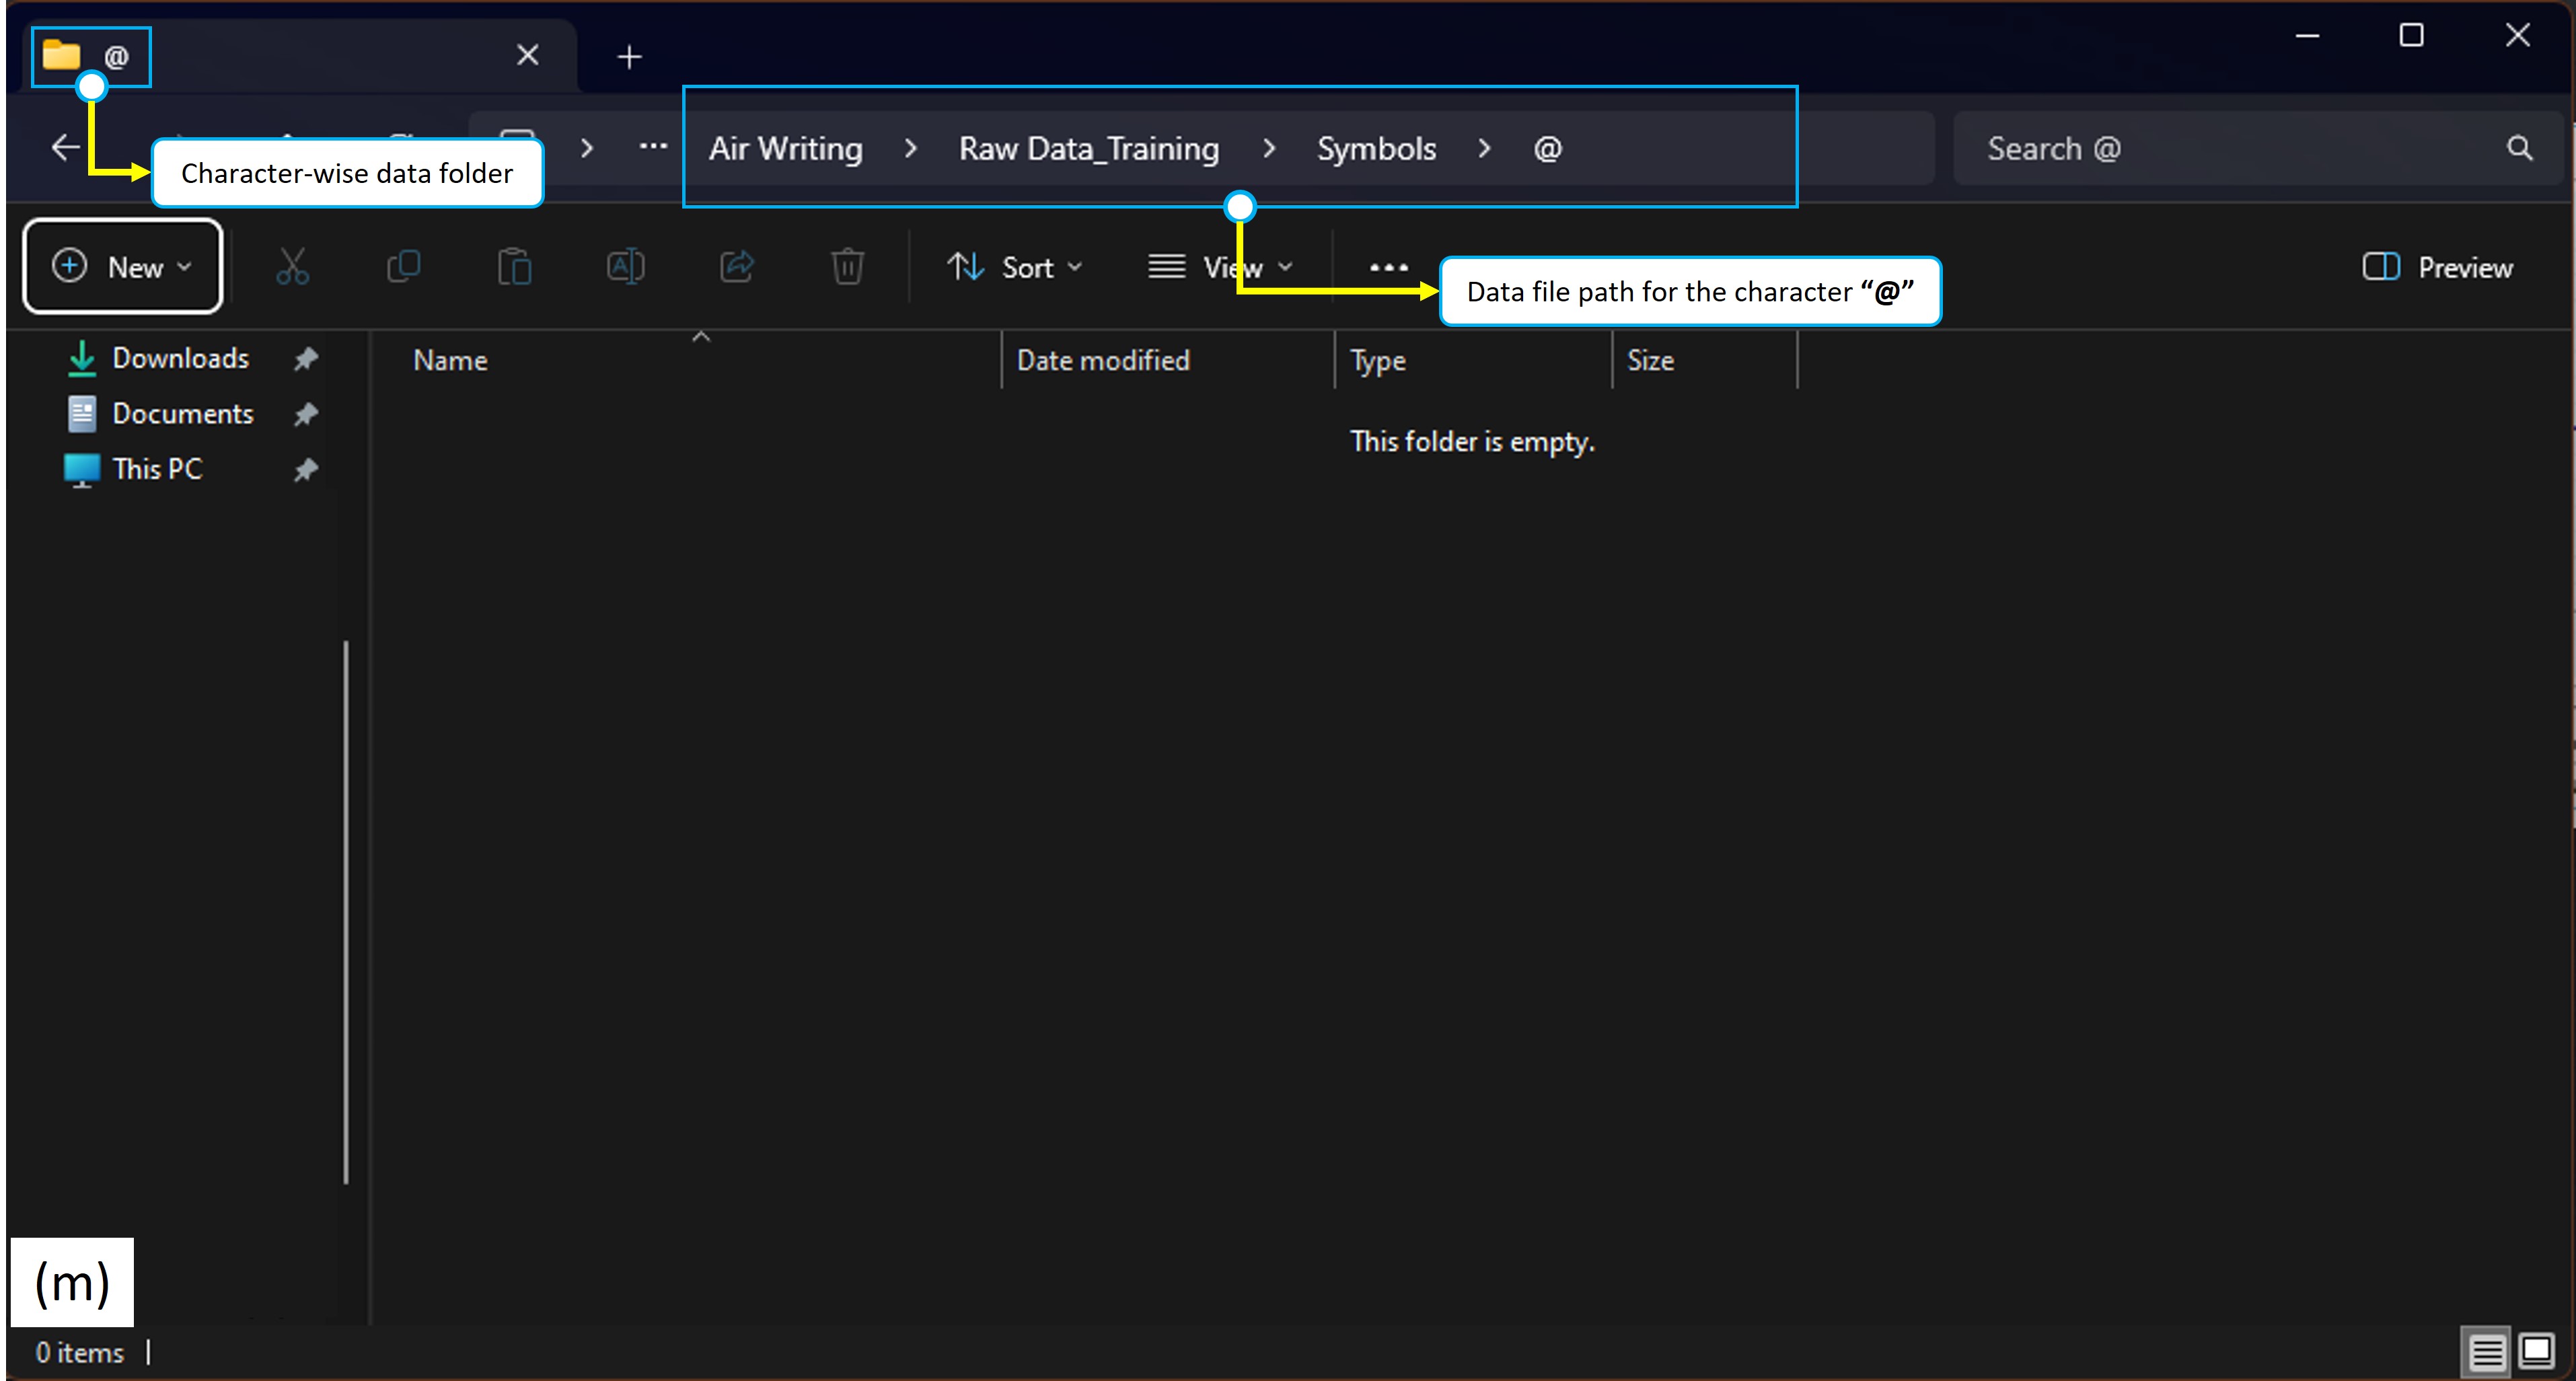
Task: Navigate to Raw Data_Training breadcrumb
Action: (1088, 149)
